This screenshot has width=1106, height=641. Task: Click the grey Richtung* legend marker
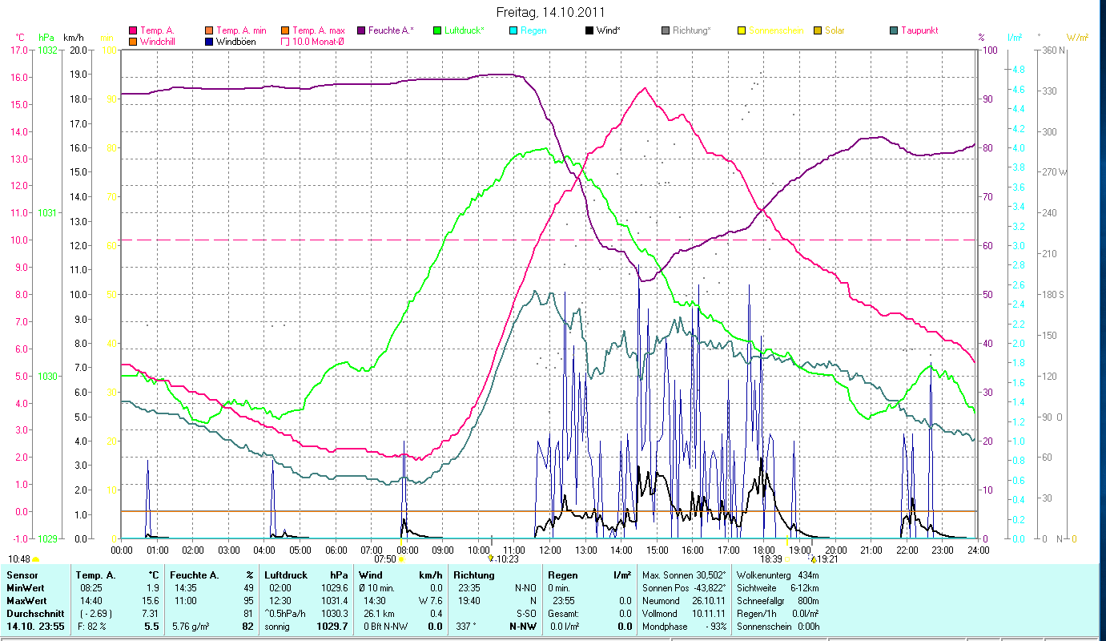[666, 30]
